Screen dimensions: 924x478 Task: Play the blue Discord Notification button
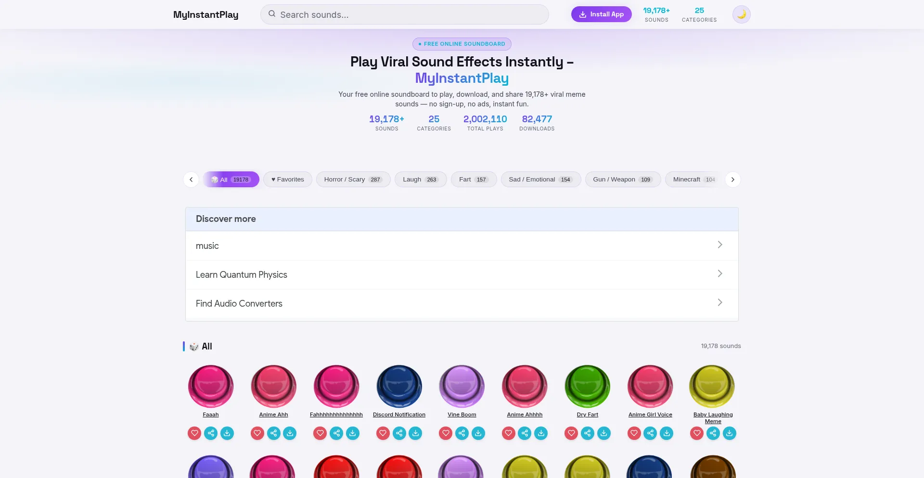(399, 387)
